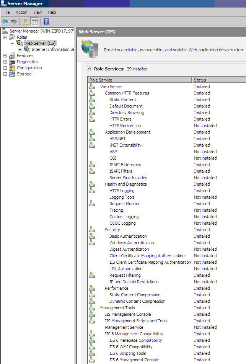Click installed icon beside Request Monitor
This screenshot has width=246, height=364.
(x=92, y=203)
